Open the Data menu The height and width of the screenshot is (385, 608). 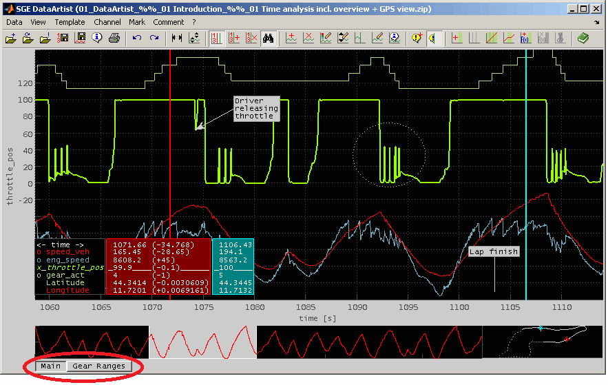[x=14, y=22]
